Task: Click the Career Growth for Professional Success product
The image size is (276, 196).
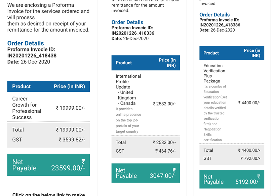Action: 27,108
